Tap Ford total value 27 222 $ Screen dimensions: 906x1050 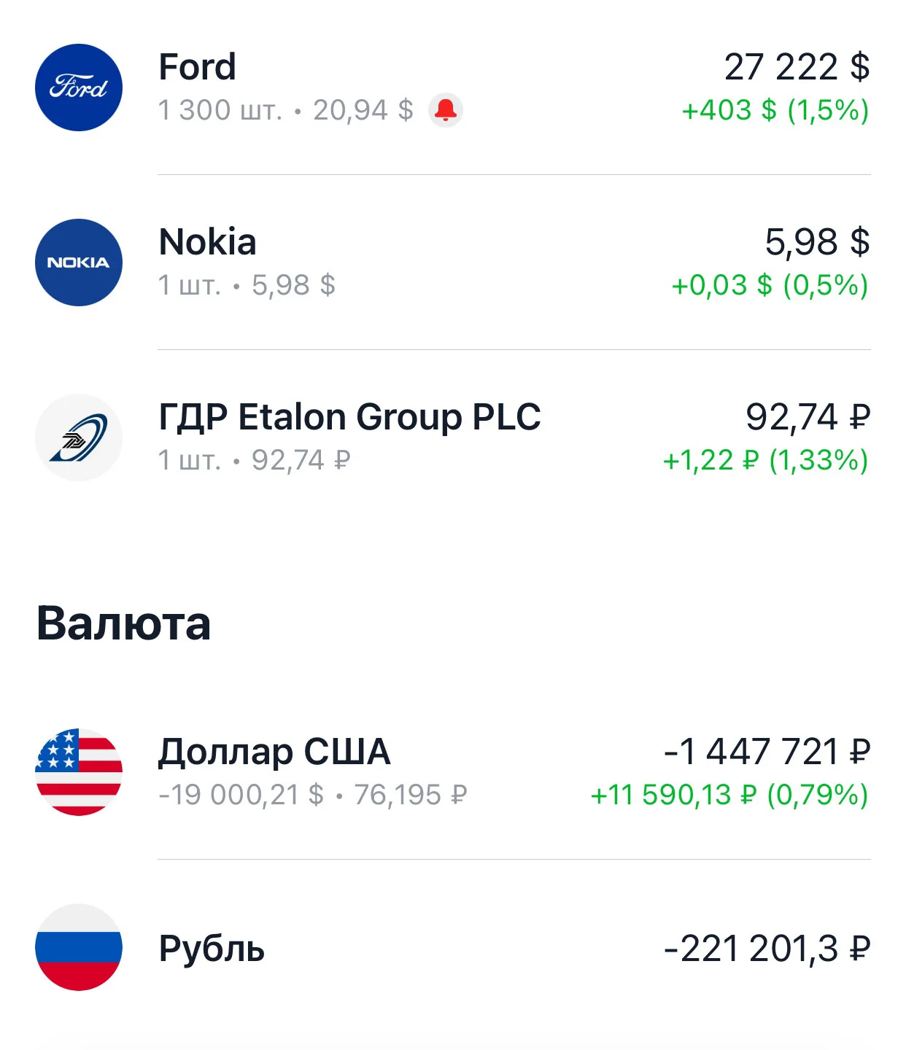point(797,67)
